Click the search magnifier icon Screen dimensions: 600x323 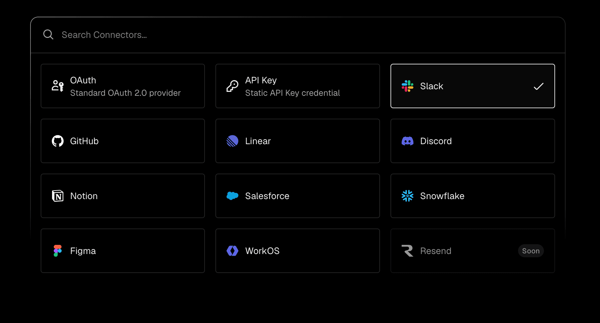pyautogui.click(x=48, y=34)
